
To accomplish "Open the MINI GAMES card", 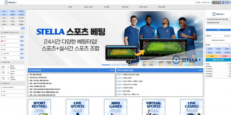I will (x=116, y=107).
